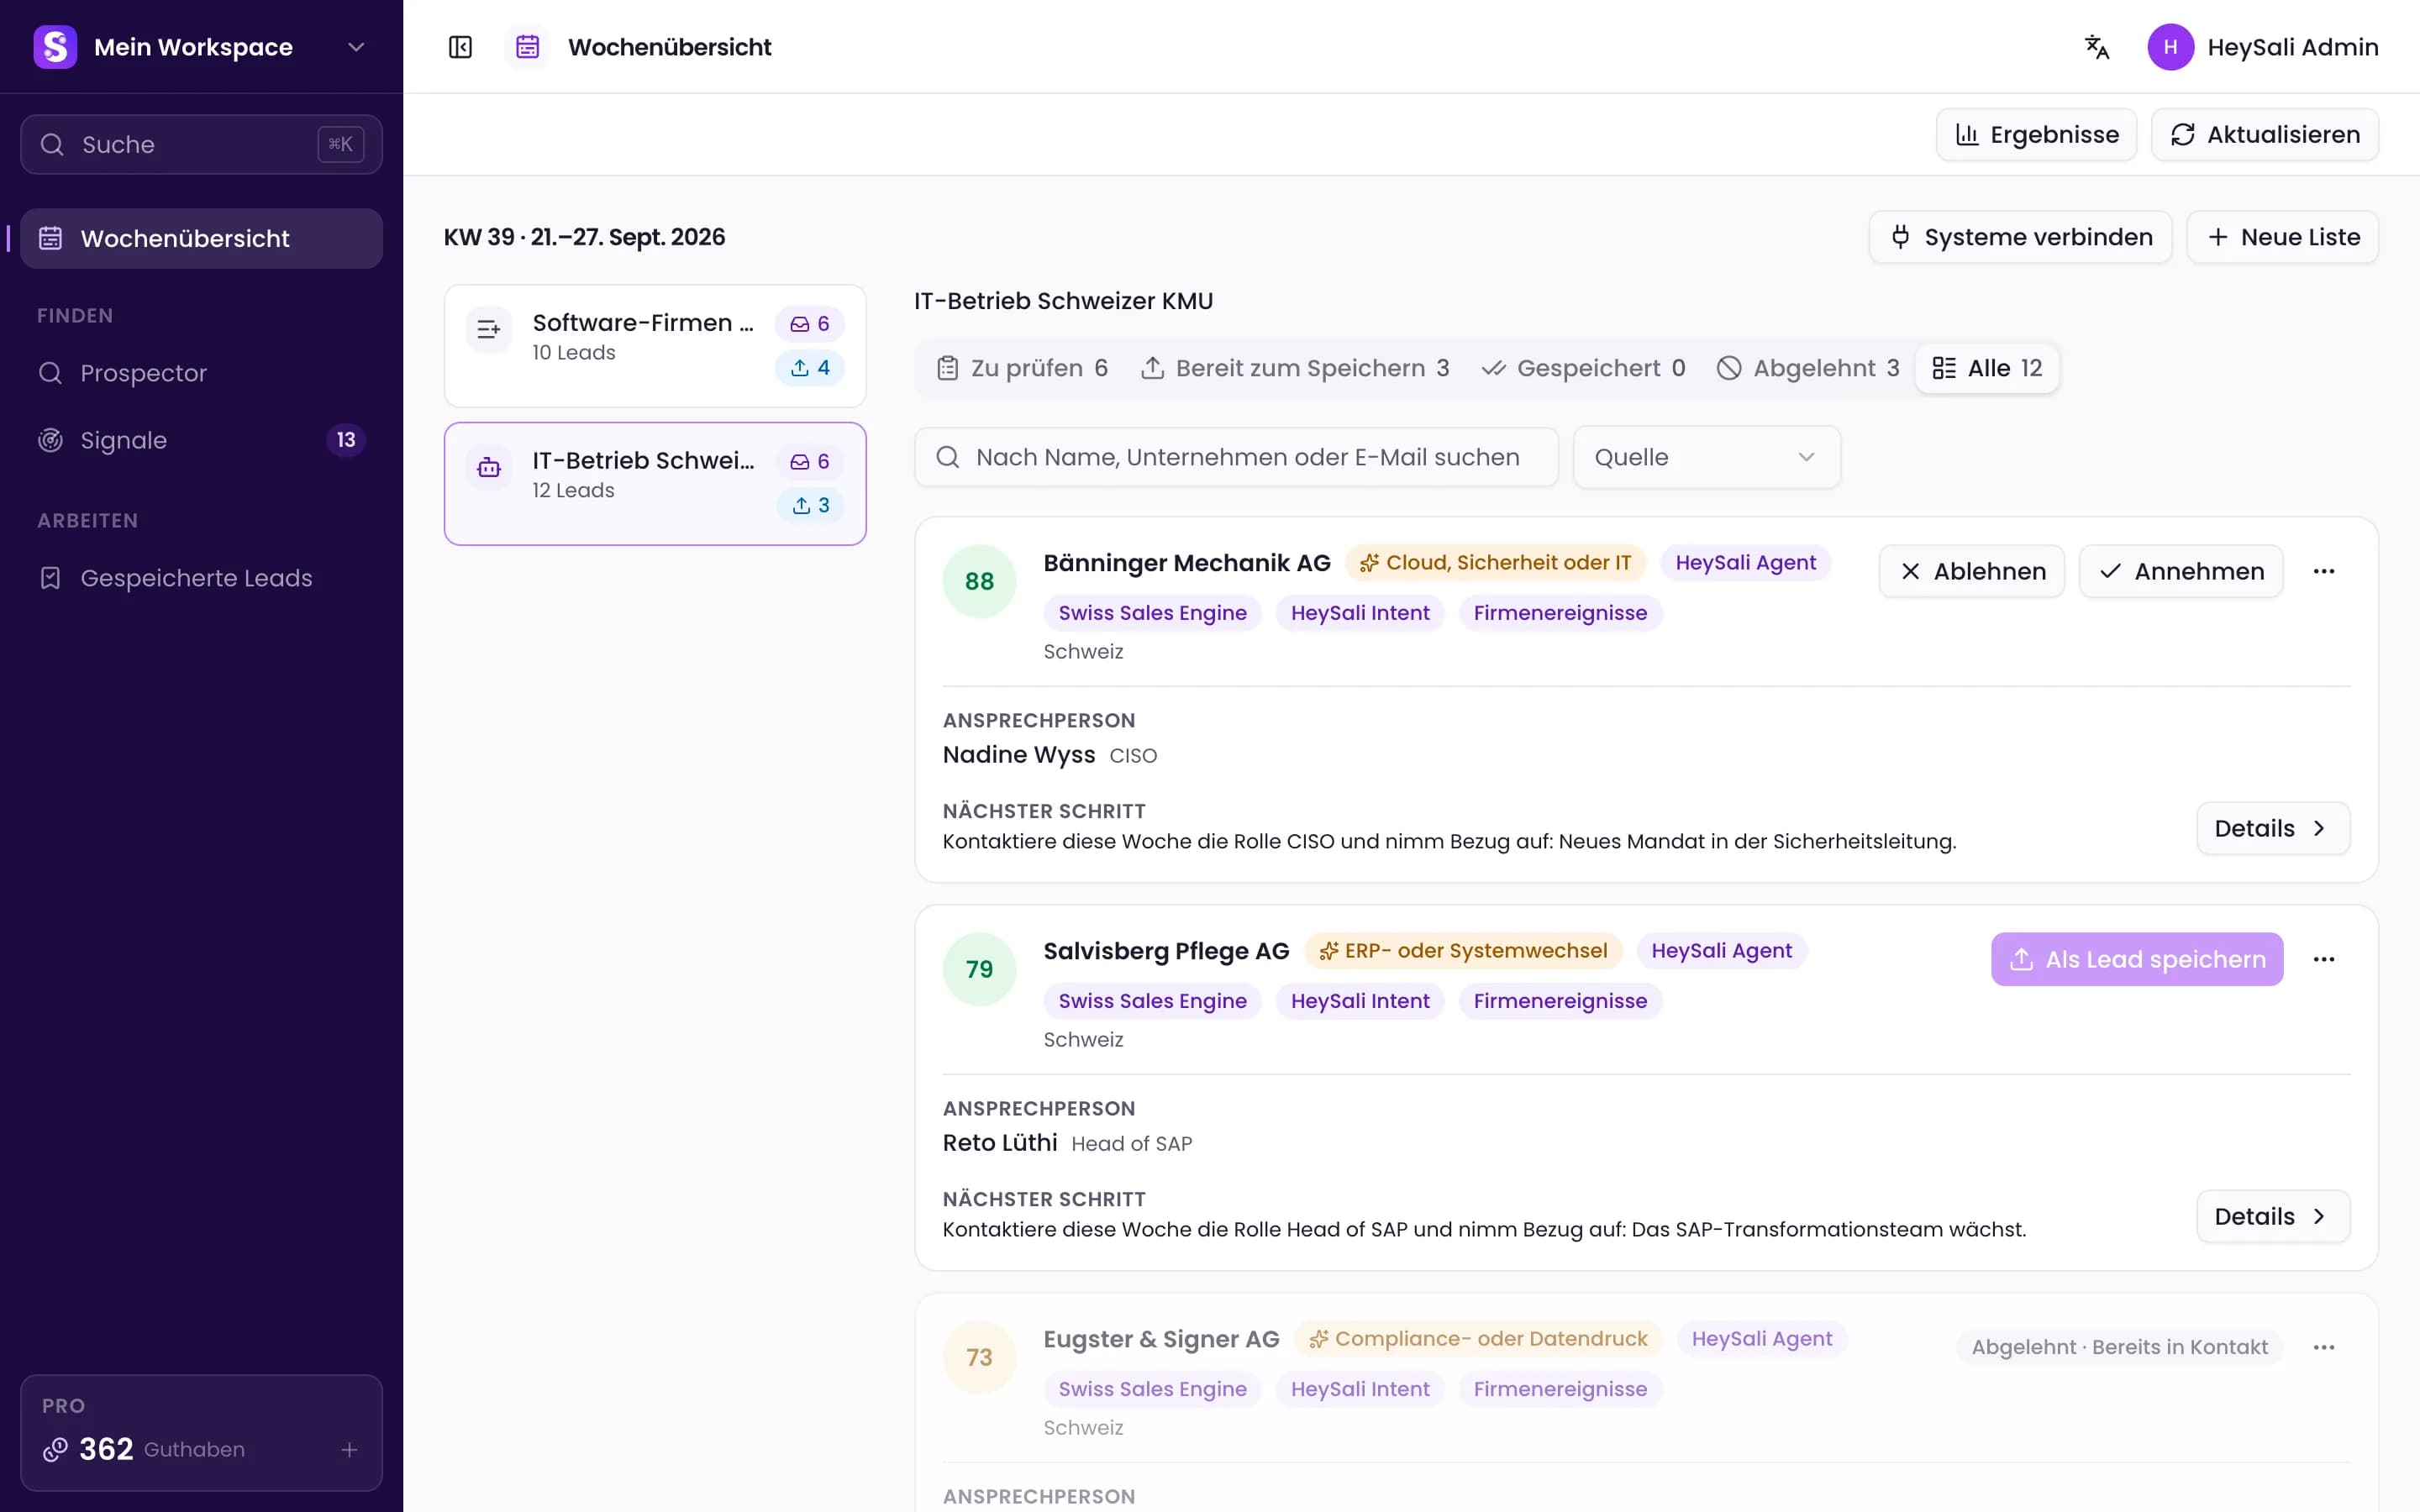Open more options for Bänninger Mechanik AG
The height and width of the screenshot is (1512, 2420).
coord(2323,571)
